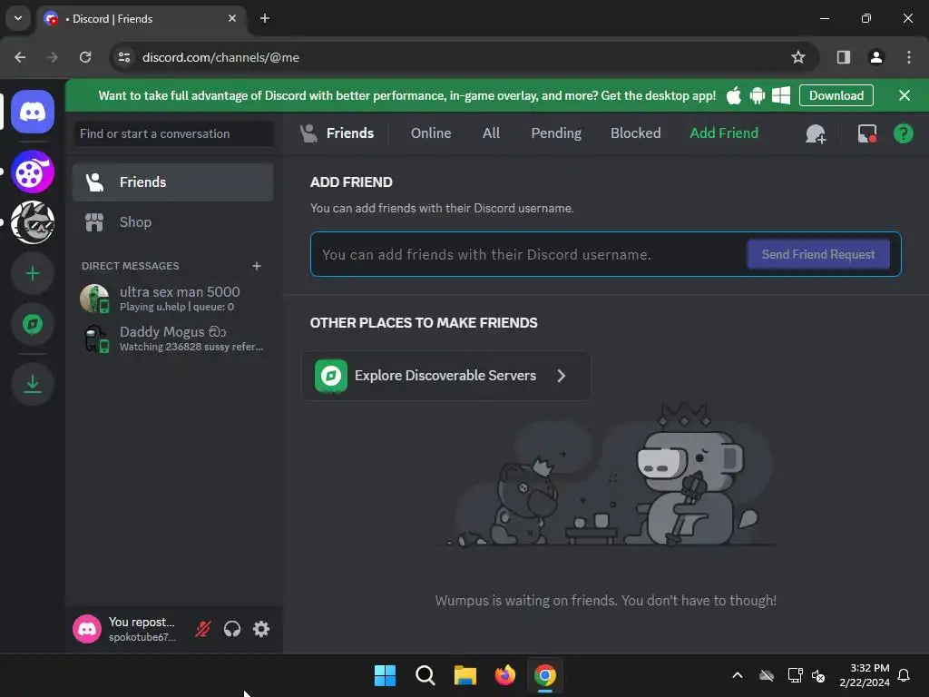929x697 pixels.
Task: Open the notifications bell in taskbar
Action: (904, 675)
